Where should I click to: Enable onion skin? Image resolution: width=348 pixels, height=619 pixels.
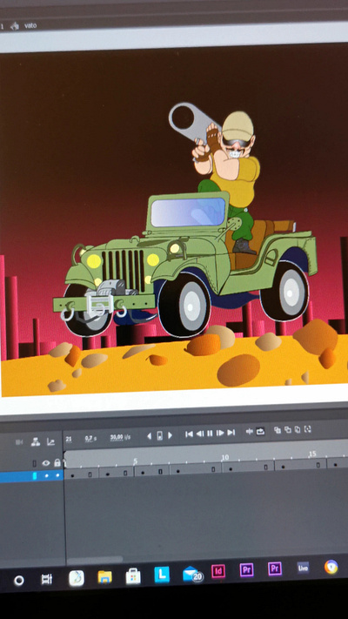[x=278, y=430]
